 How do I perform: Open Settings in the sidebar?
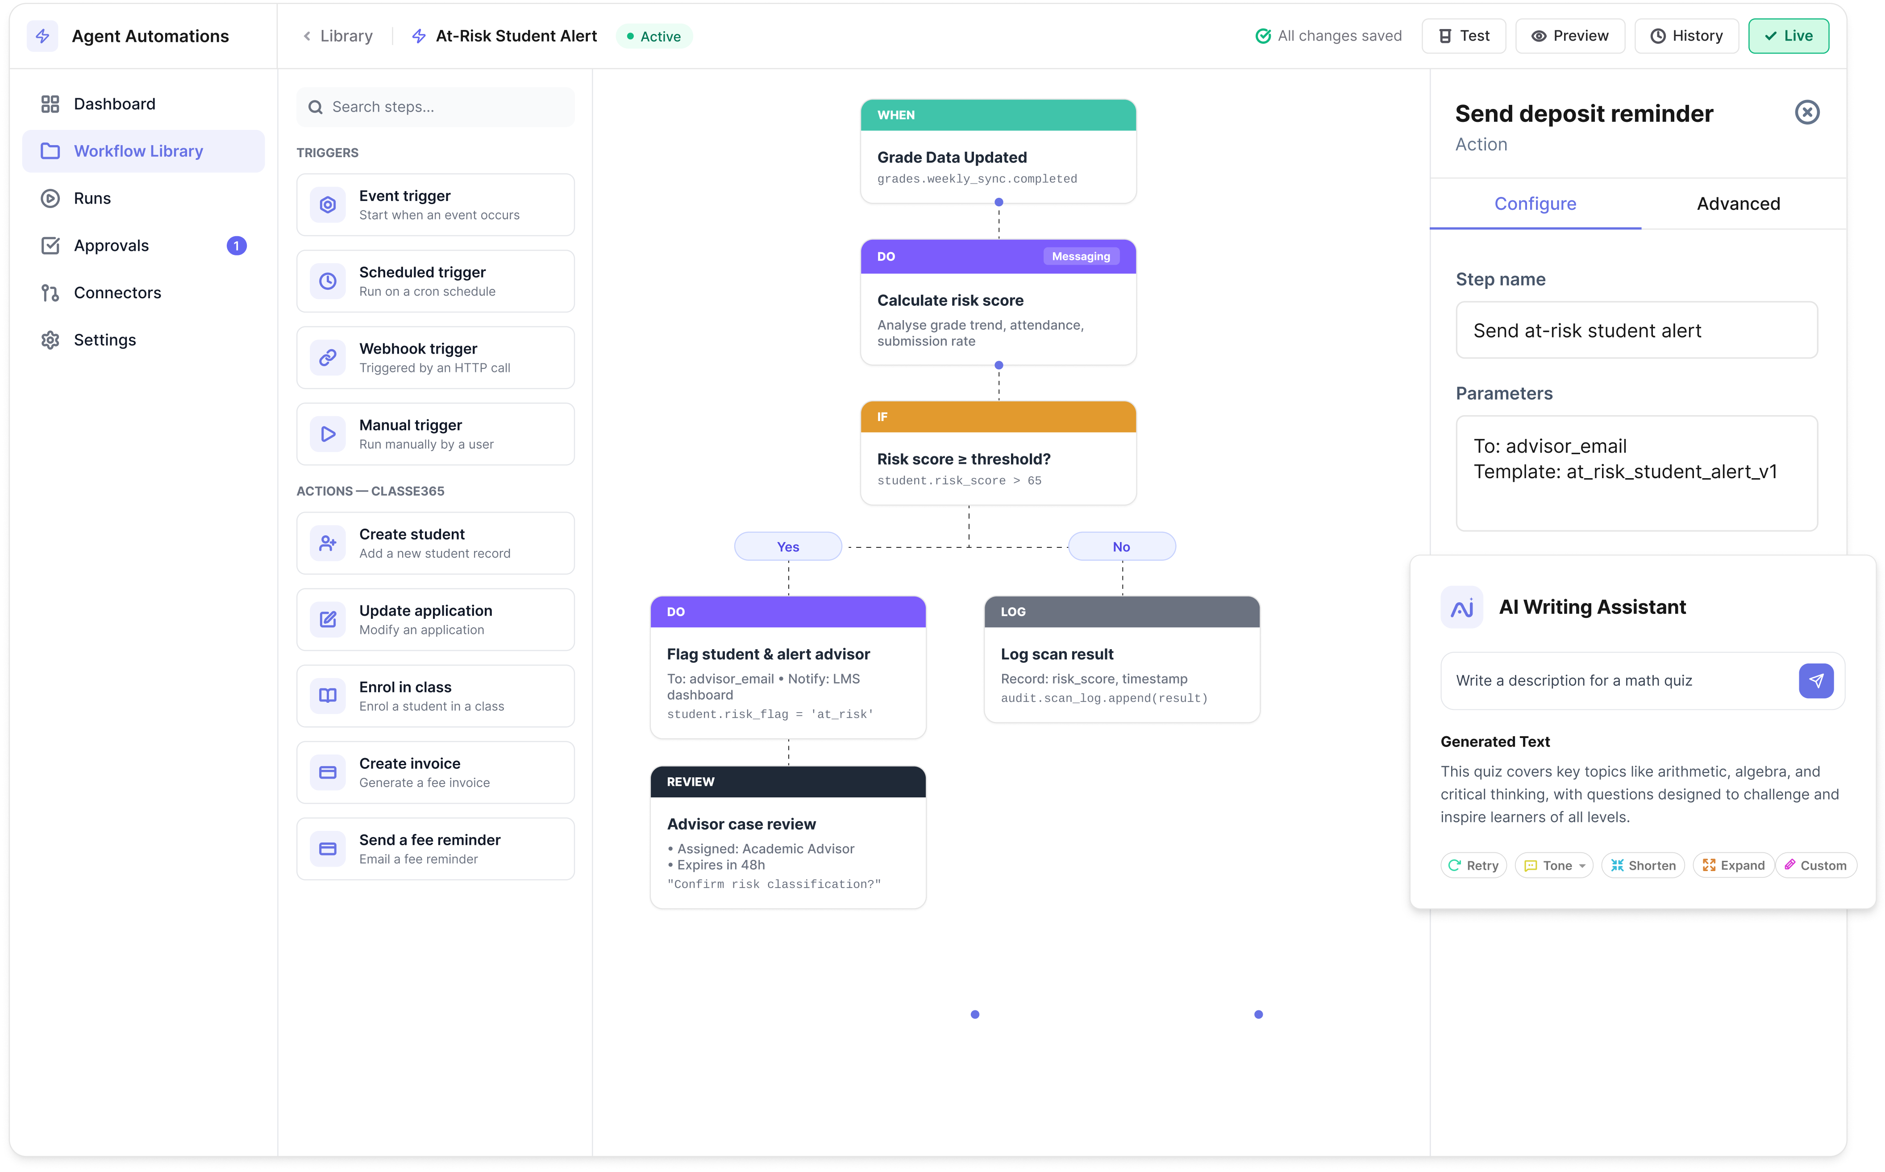pos(143,340)
